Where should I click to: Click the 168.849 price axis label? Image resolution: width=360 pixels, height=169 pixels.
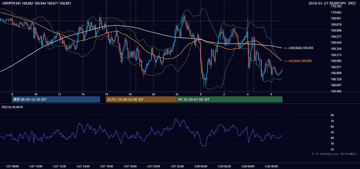(336, 73)
